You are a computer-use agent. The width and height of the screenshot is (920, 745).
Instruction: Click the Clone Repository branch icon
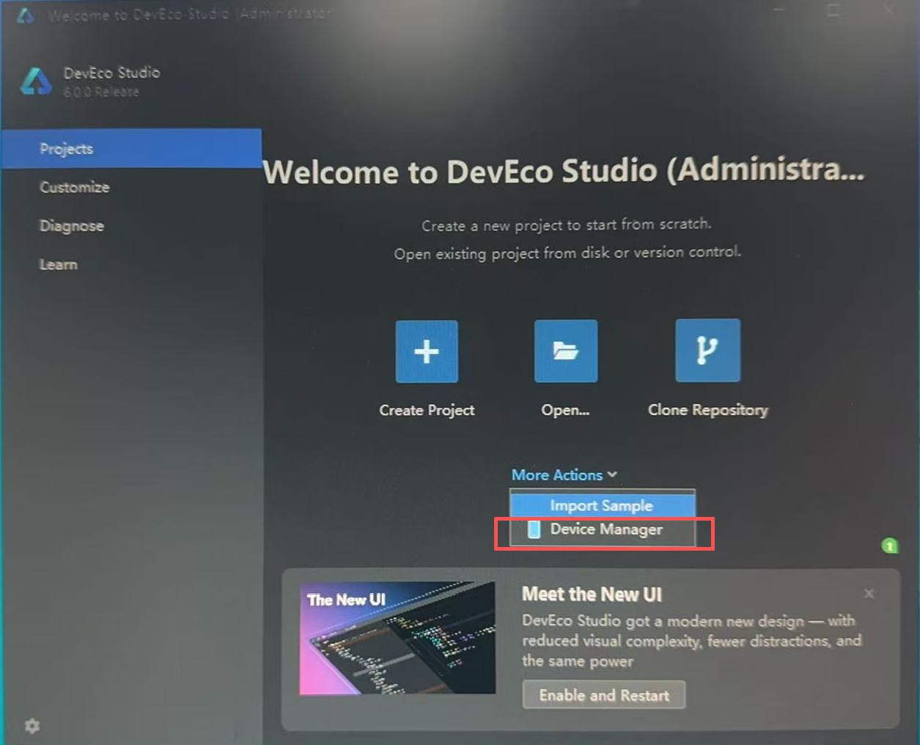[x=707, y=350]
